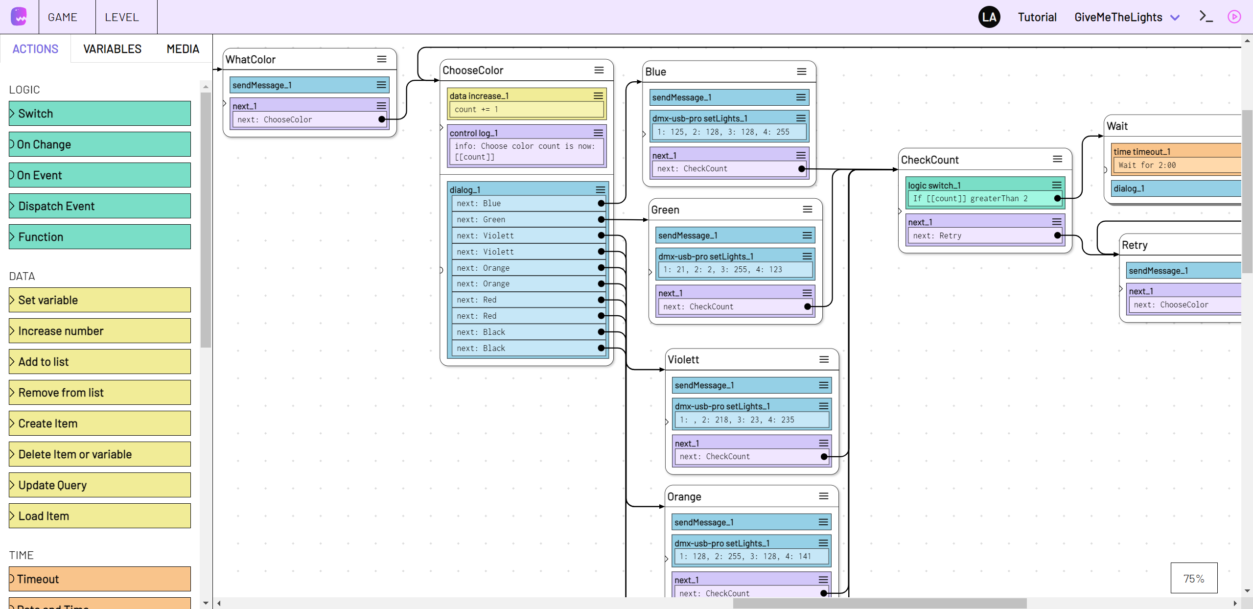Switch to the VARIABLES tab
Image resolution: width=1253 pixels, height=609 pixels.
pyautogui.click(x=112, y=49)
